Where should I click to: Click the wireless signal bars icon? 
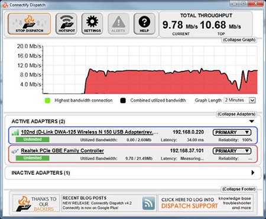point(15,132)
